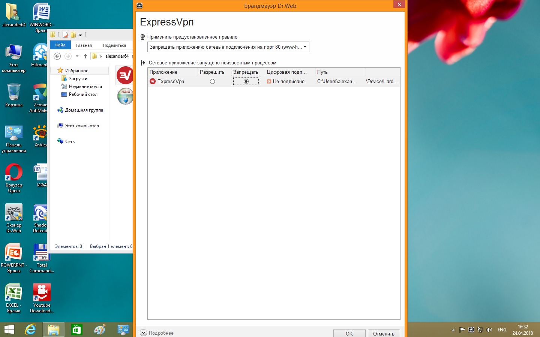Select the Корзина recycle bin icon
Image resolution: width=540 pixels, height=337 pixels.
coord(14,95)
